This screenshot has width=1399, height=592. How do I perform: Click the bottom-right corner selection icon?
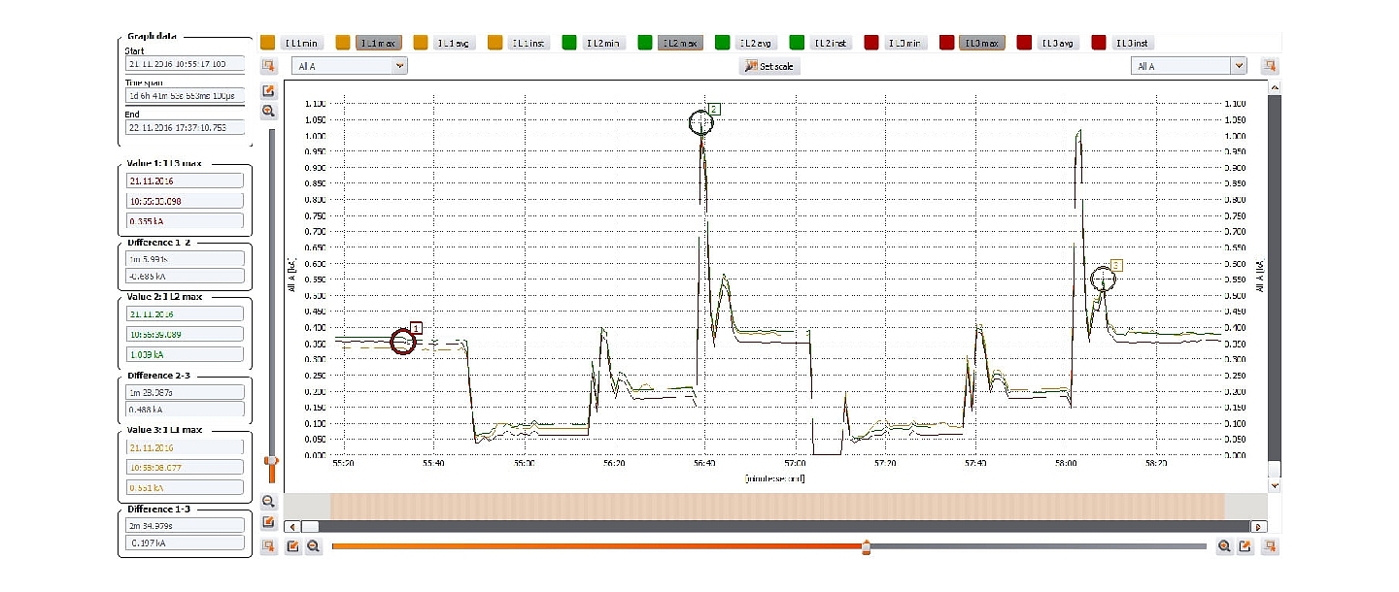(1269, 546)
